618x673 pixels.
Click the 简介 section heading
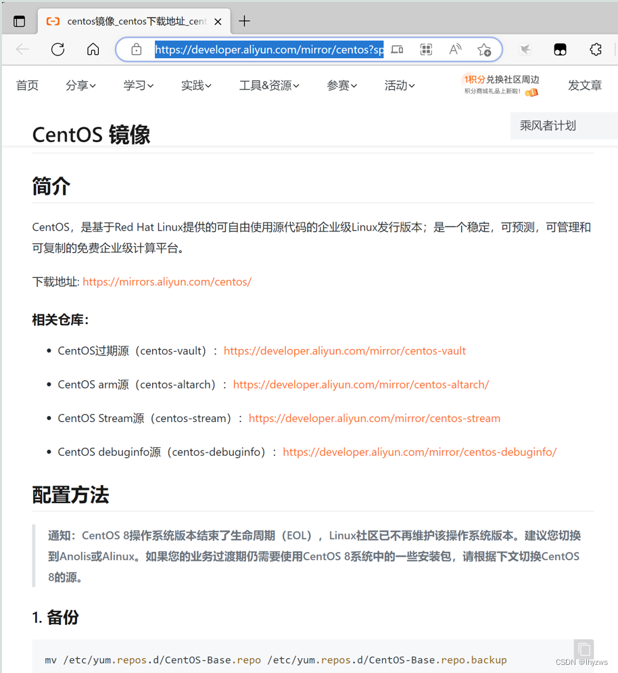coord(51,186)
